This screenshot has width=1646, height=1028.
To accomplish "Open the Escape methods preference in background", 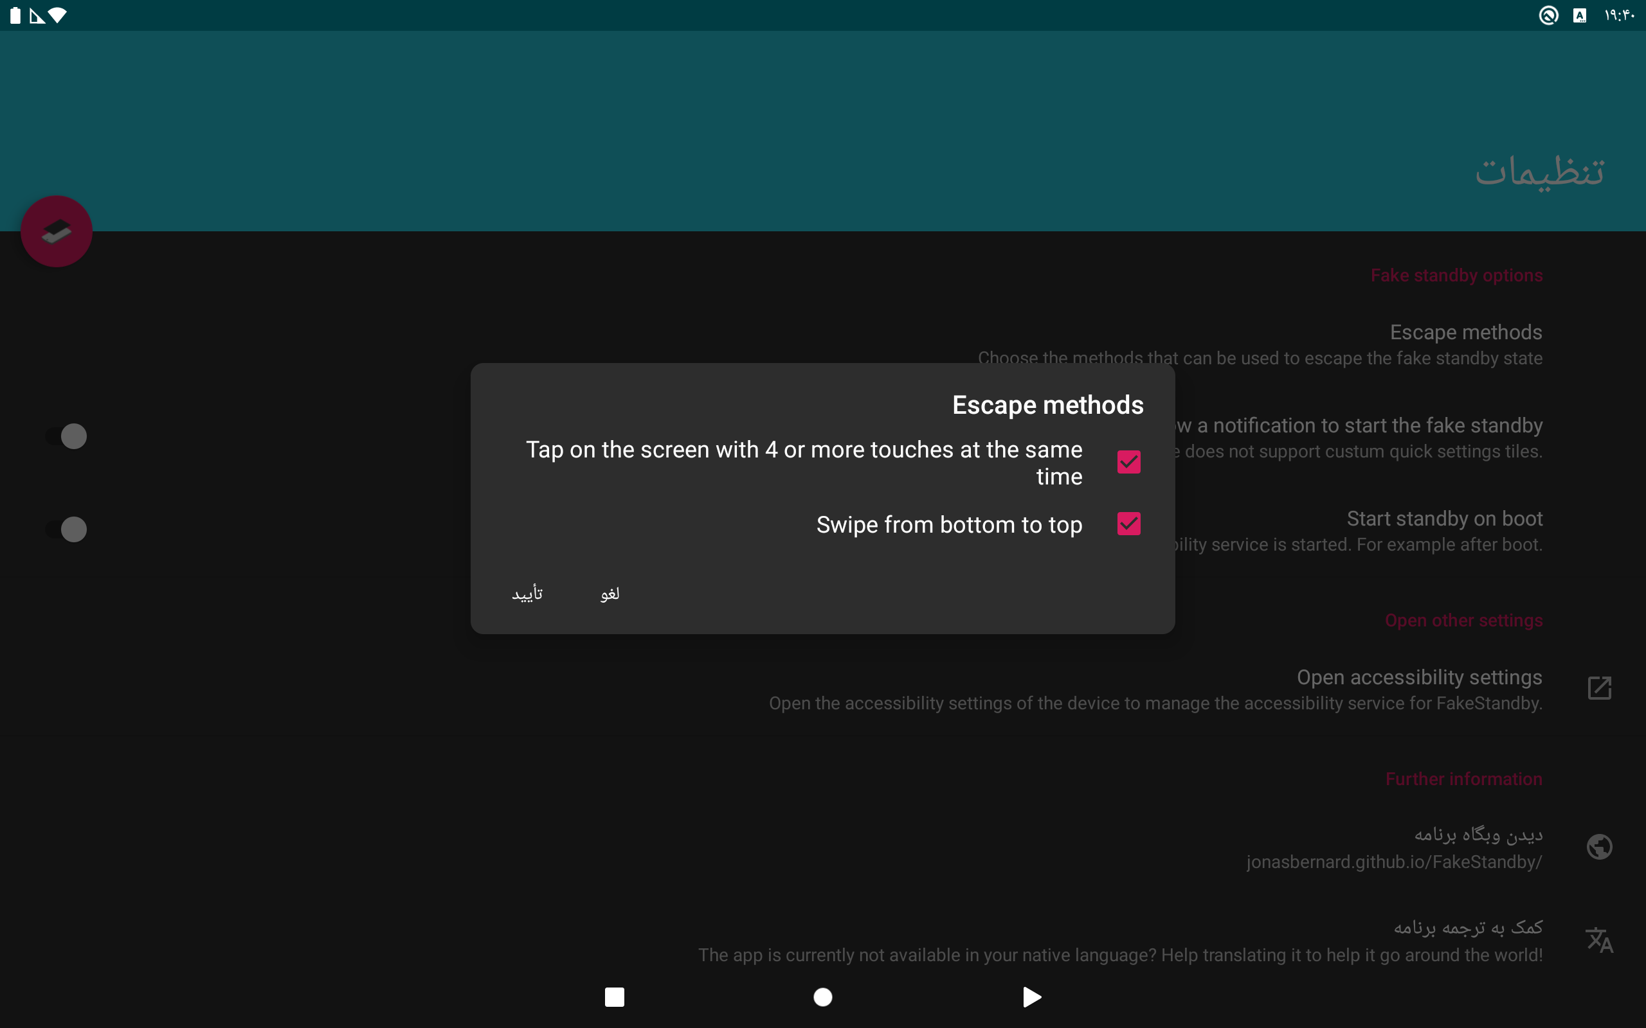I will tap(1466, 332).
